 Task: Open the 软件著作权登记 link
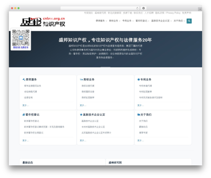point(32,121)
